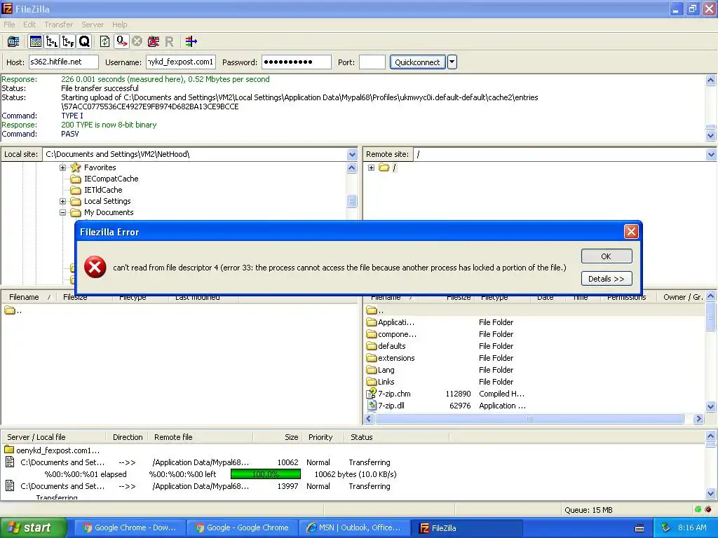Select the local parent folder '..' icon

(10, 310)
